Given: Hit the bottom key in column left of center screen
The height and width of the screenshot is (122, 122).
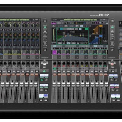Looking at the screenshot, I should [x=45, y=50].
